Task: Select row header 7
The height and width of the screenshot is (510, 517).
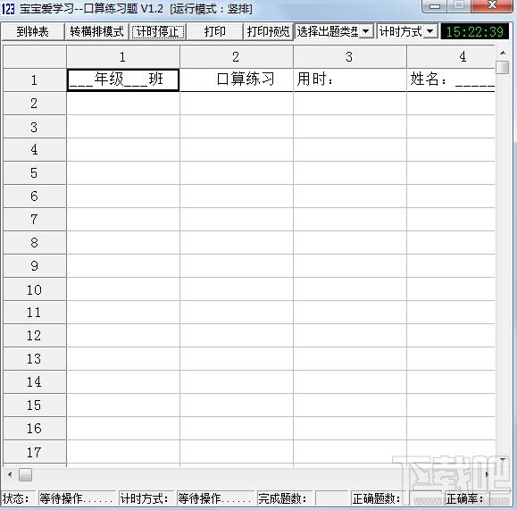Action: (34, 220)
